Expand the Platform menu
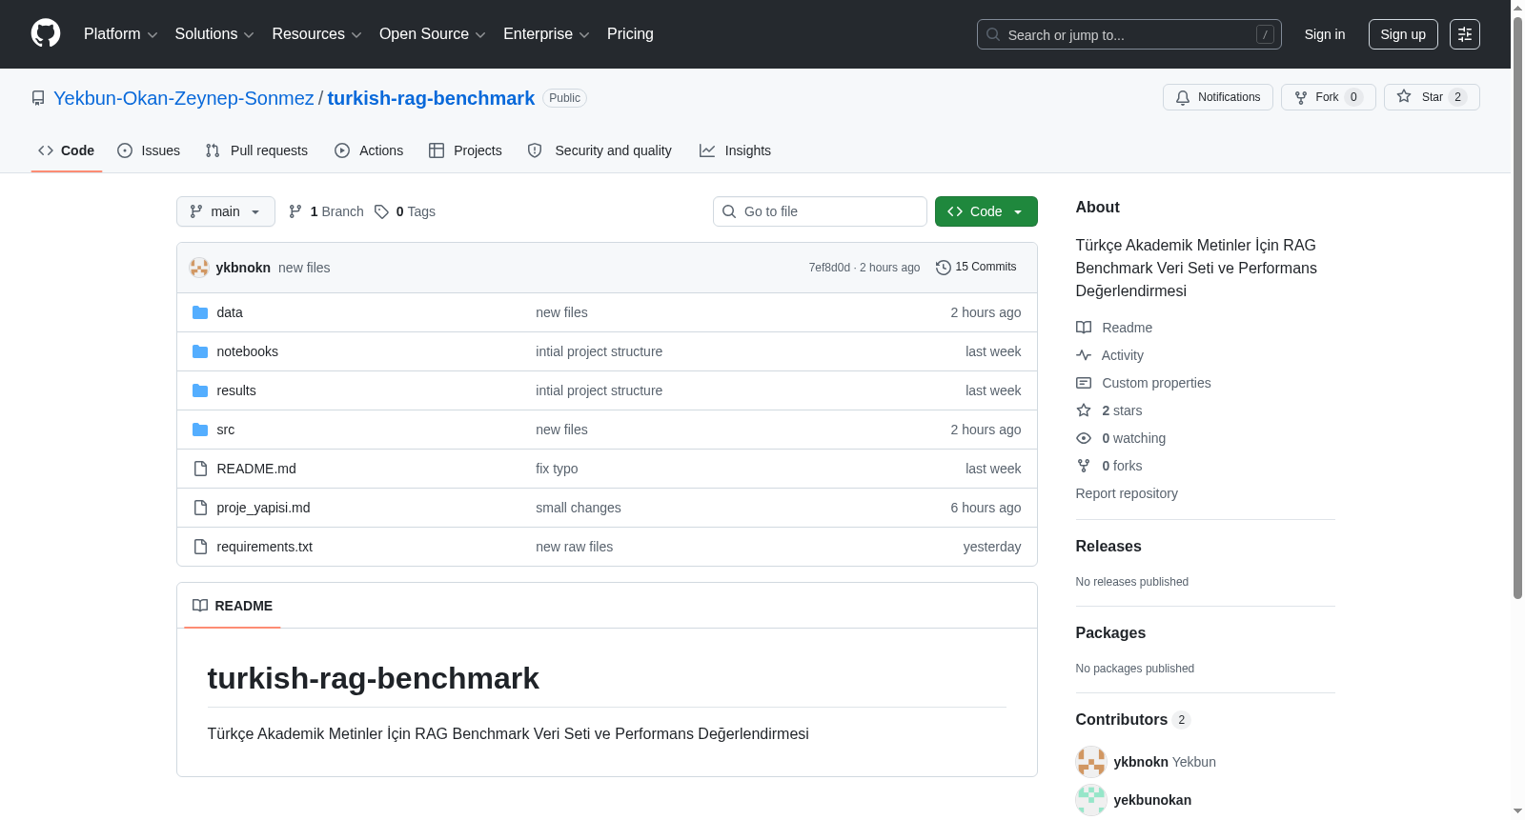The width and height of the screenshot is (1525, 820). (x=121, y=34)
